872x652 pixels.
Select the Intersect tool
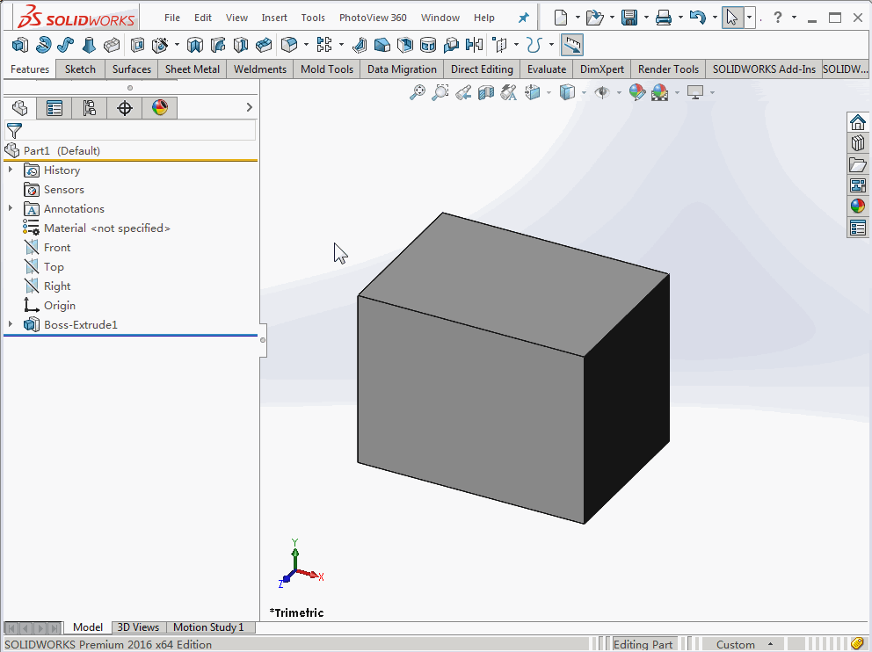[451, 45]
